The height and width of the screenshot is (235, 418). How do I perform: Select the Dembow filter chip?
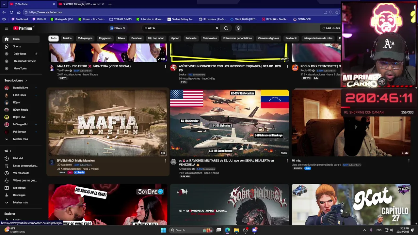click(x=137, y=38)
